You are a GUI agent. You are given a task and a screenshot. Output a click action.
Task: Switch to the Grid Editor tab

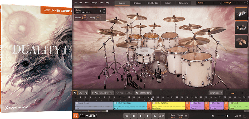coord(153,3)
